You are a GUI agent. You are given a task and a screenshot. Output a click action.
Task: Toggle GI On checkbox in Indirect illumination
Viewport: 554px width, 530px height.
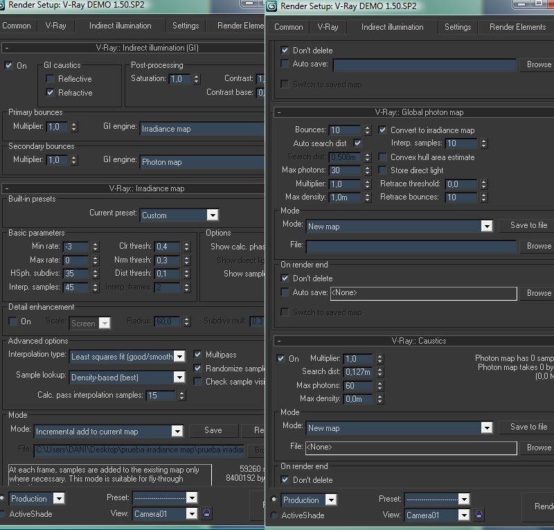point(8,65)
